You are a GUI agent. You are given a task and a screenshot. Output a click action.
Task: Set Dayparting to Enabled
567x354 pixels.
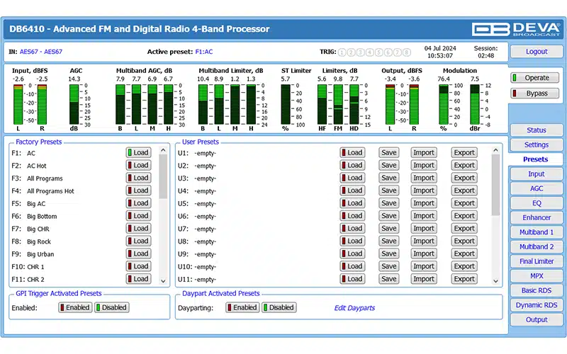pos(242,307)
